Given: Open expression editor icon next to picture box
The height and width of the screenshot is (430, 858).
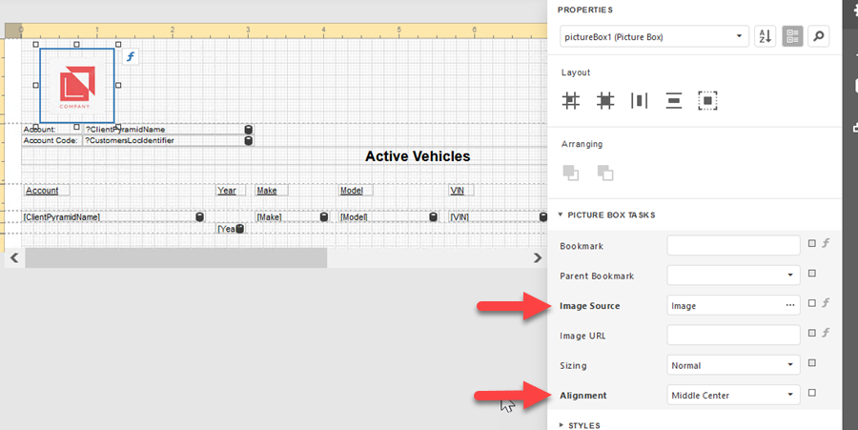Looking at the screenshot, I should click(x=132, y=56).
